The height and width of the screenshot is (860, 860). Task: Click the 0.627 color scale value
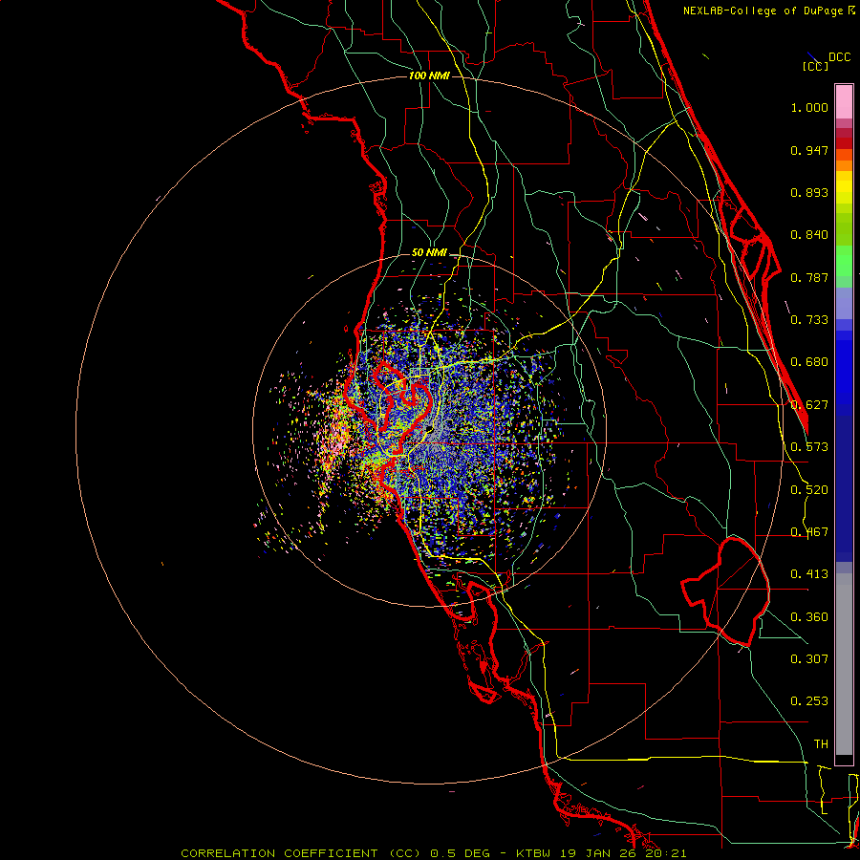(809, 405)
